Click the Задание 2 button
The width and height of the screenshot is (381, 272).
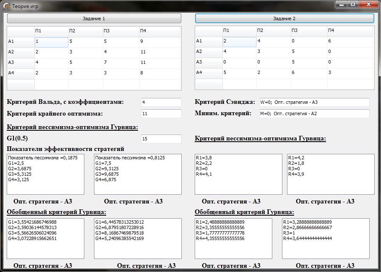pos(284,18)
